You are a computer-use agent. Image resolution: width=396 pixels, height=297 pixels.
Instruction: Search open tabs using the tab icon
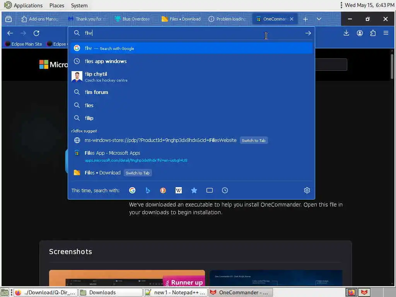pos(209,190)
